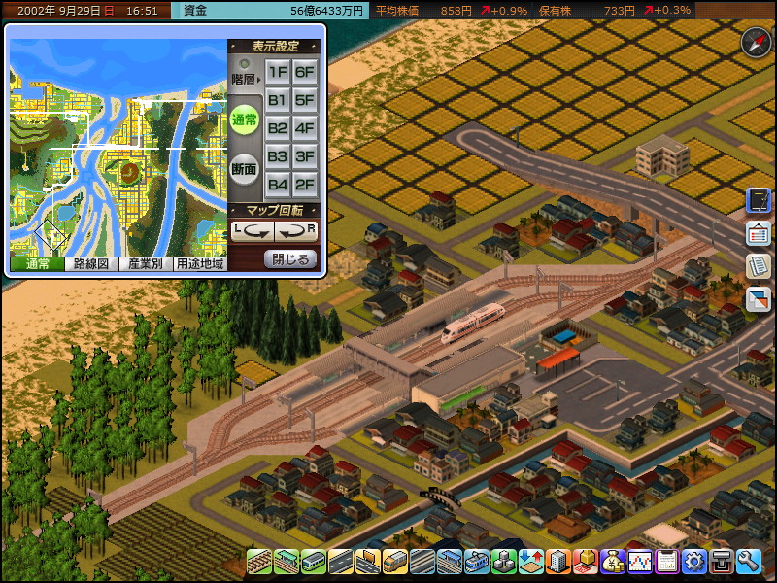
Task: Select floor 6F
Action: pyautogui.click(x=305, y=72)
